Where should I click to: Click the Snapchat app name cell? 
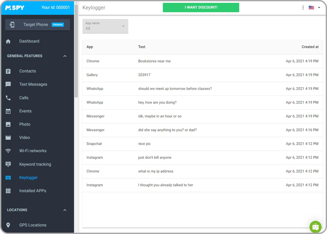click(x=94, y=144)
